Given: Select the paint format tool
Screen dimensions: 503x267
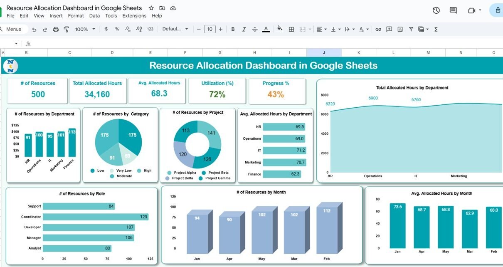Looking at the screenshot, I should [67, 29].
